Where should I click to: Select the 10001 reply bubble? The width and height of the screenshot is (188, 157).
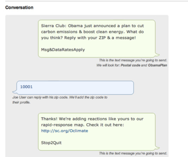pos(75,88)
